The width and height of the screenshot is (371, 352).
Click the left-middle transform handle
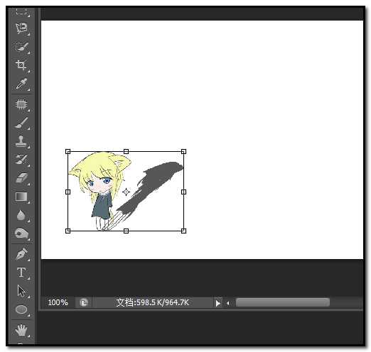coord(68,192)
